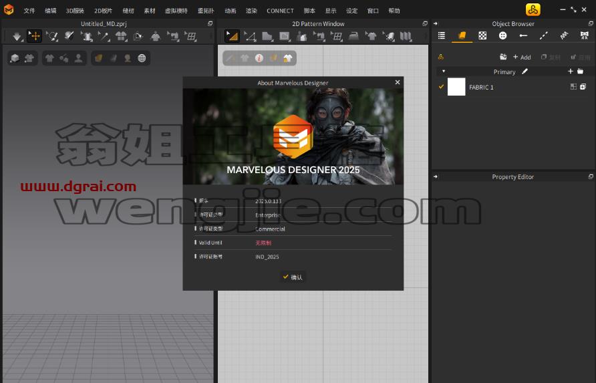Open the 渲染 menu

point(251,11)
